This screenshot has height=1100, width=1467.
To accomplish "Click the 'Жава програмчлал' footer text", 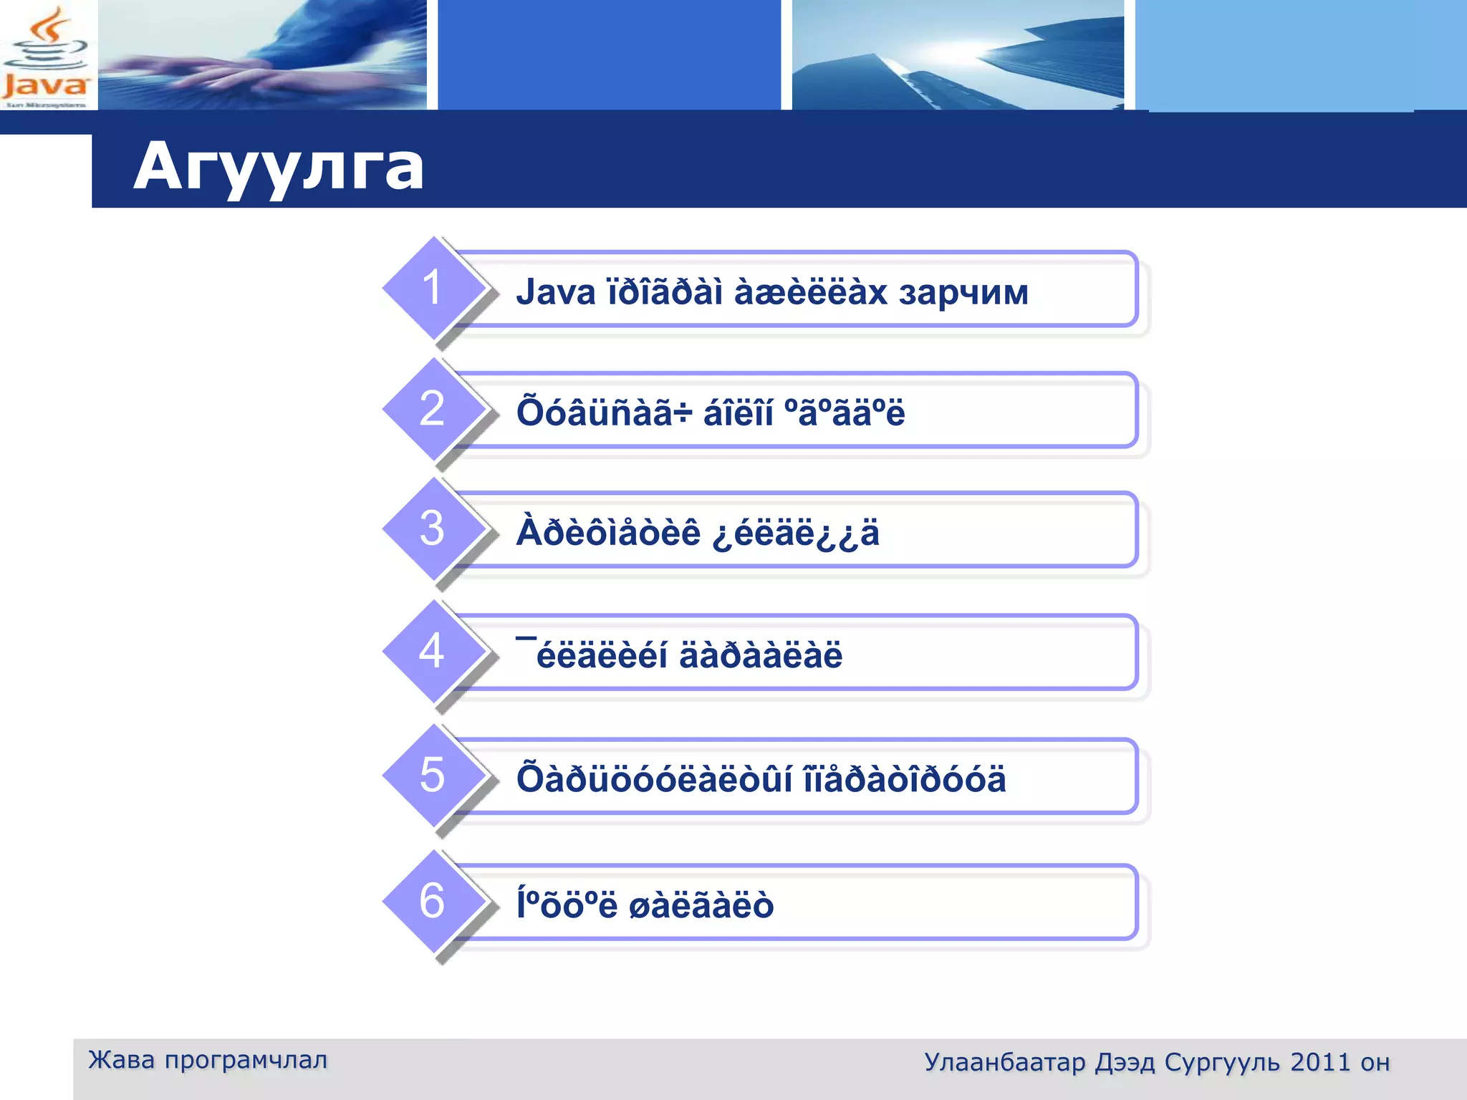I will (x=208, y=1060).
